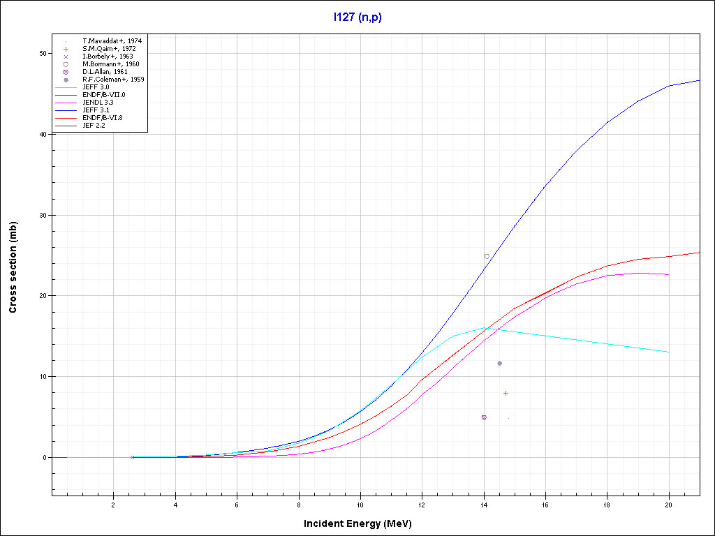Click the crossed-square marker beside D.L.Allan, 1961
Image resolution: width=715 pixels, height=536 pixels.
pos(65,72)
